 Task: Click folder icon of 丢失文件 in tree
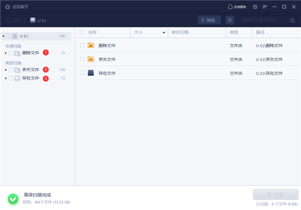tap(18, 70)
